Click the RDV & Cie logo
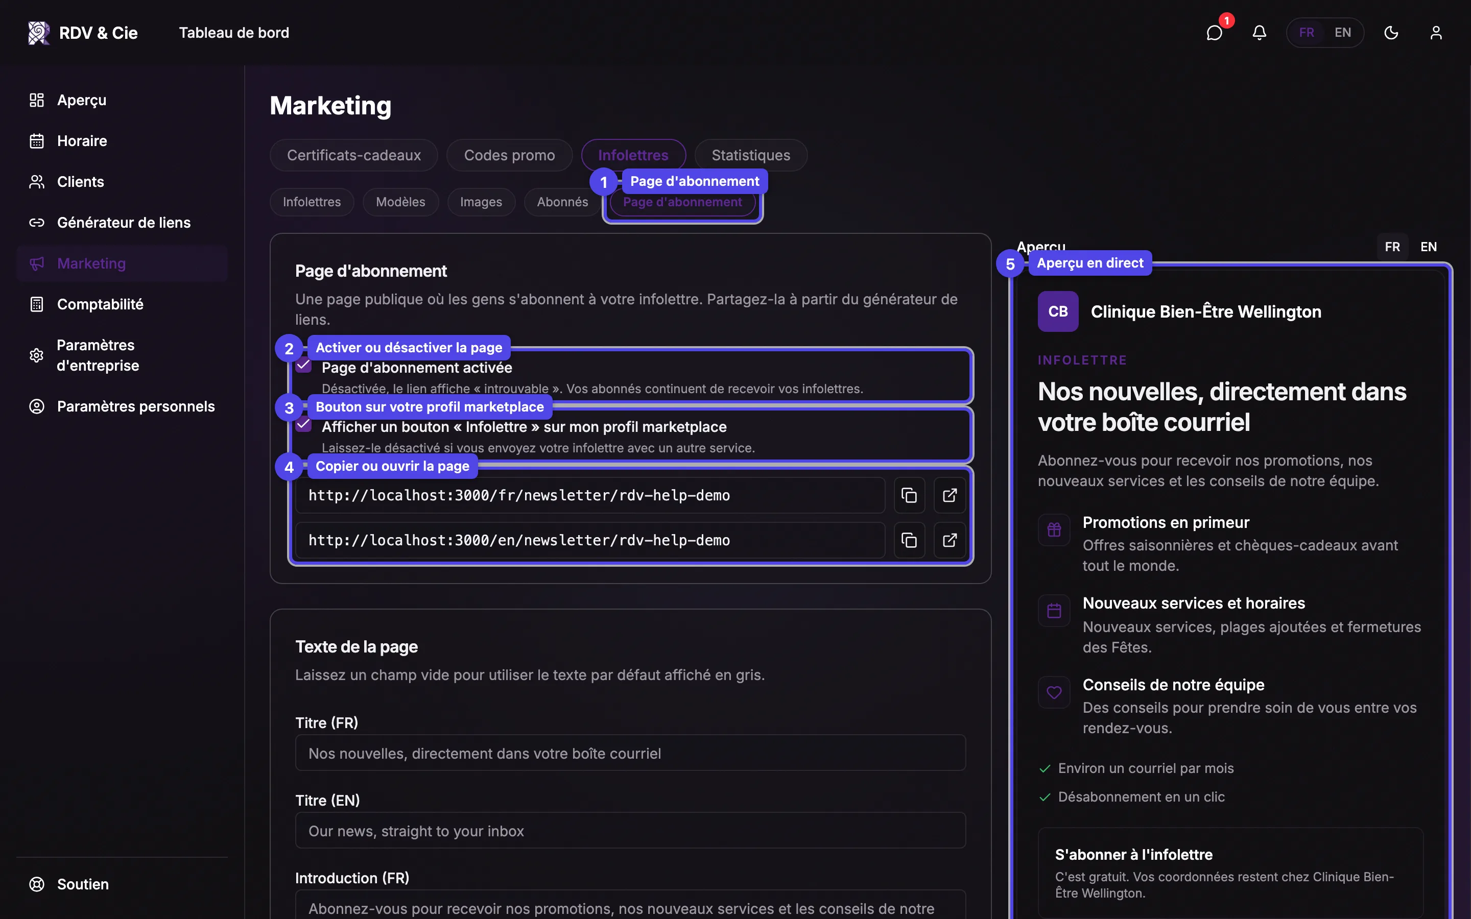This screenshot has height=919, width=1471. point(83,33)
